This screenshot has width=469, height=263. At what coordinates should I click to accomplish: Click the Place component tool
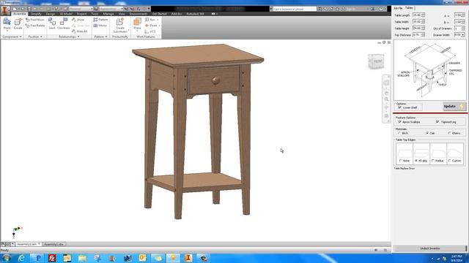tap(7, 24)
